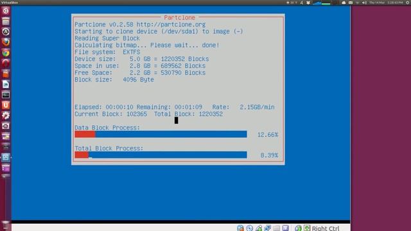Click the Current Block 102365 text

tap(110, 114)
